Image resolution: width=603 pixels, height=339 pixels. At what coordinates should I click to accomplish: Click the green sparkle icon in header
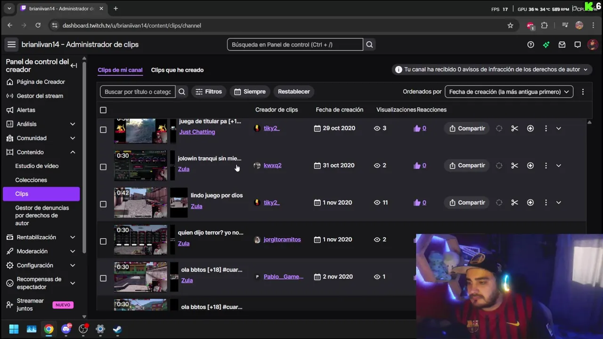[546, 45]
